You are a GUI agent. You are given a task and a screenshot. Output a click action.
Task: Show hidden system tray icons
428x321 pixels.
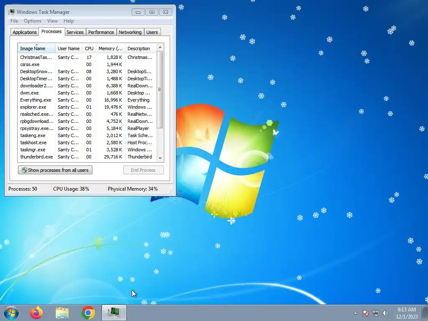pyautogui.click(x=355, y=313)
